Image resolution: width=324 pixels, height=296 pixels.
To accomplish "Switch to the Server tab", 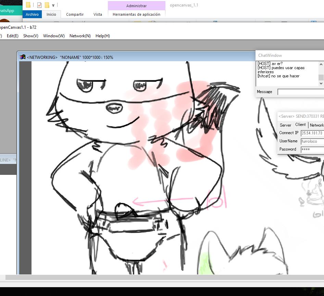I will [285, 125].
